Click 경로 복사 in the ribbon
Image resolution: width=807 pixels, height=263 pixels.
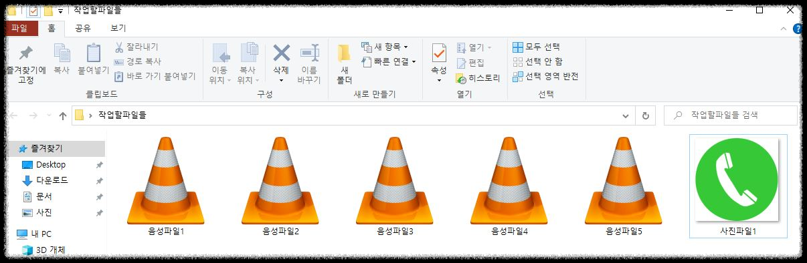click(137, 61)
